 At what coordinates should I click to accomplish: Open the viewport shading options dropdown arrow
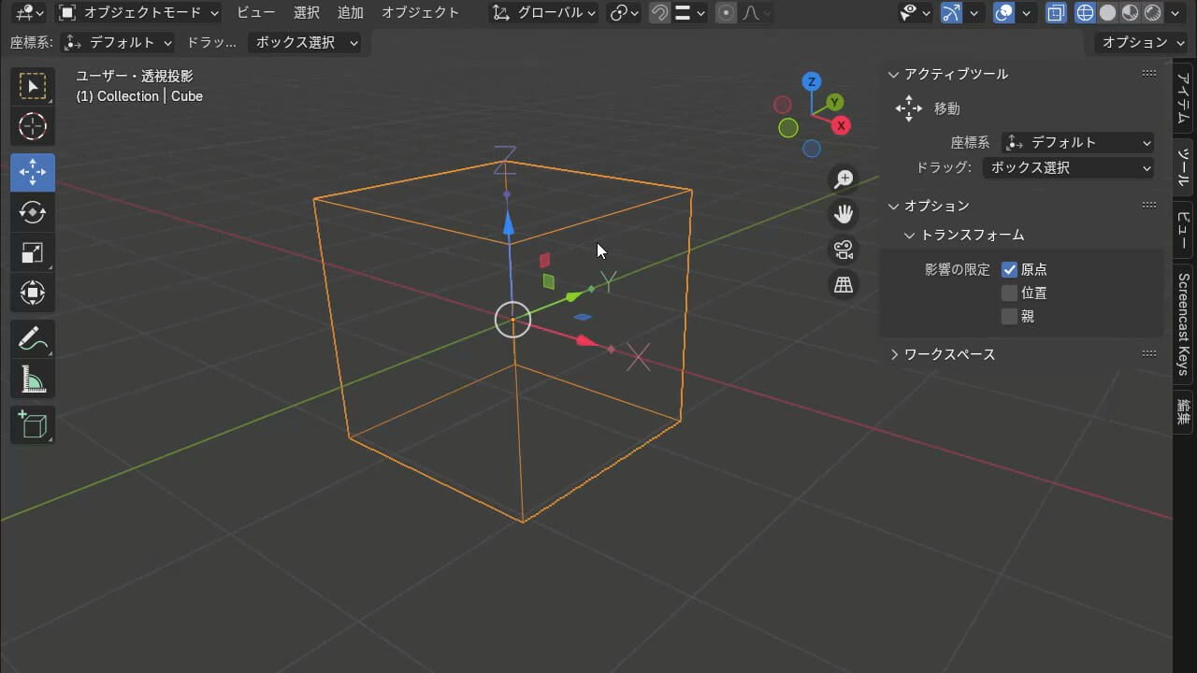pos(1175,13)
